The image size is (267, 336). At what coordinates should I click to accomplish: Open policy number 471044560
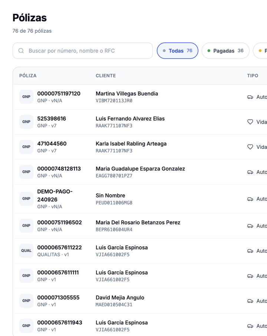click(x=52, y=144)
